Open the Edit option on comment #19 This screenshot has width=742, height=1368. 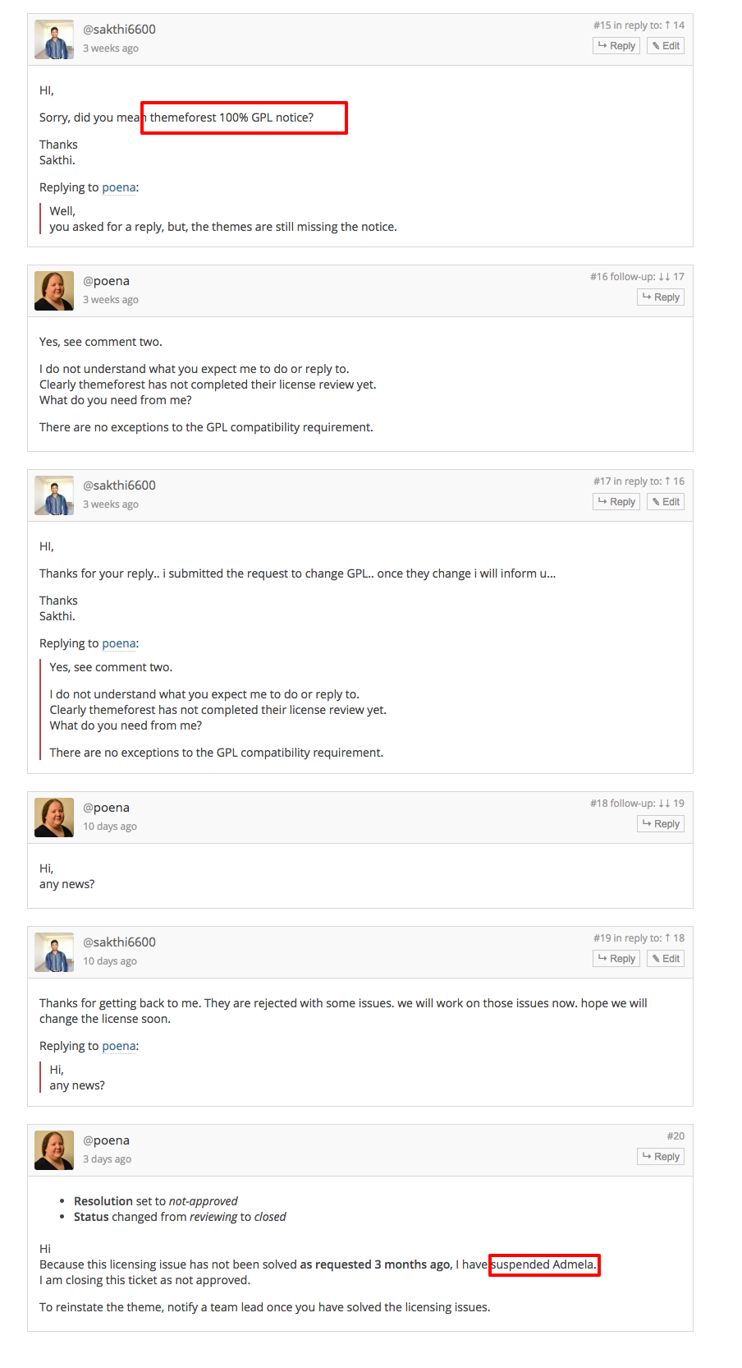(666, 959)
